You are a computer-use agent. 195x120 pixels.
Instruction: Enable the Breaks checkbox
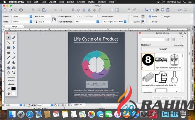150,22
